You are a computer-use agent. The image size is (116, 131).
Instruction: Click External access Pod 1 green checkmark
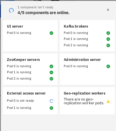[x=51, y=108]
